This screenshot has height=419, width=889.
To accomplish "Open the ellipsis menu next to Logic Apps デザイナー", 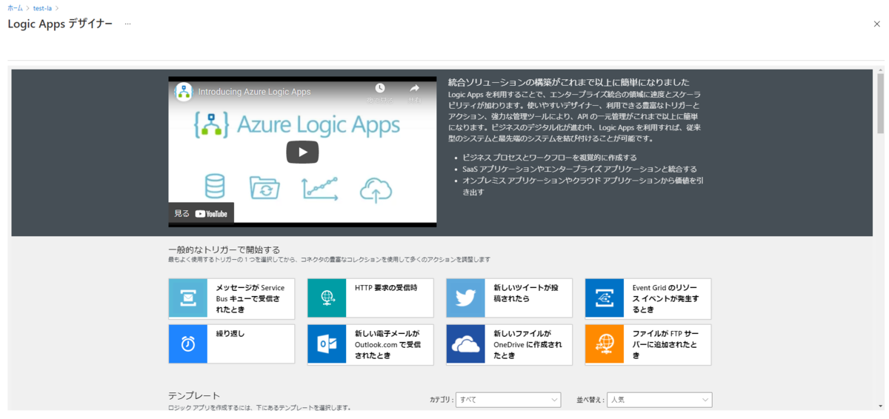I will tap(127, 24).
